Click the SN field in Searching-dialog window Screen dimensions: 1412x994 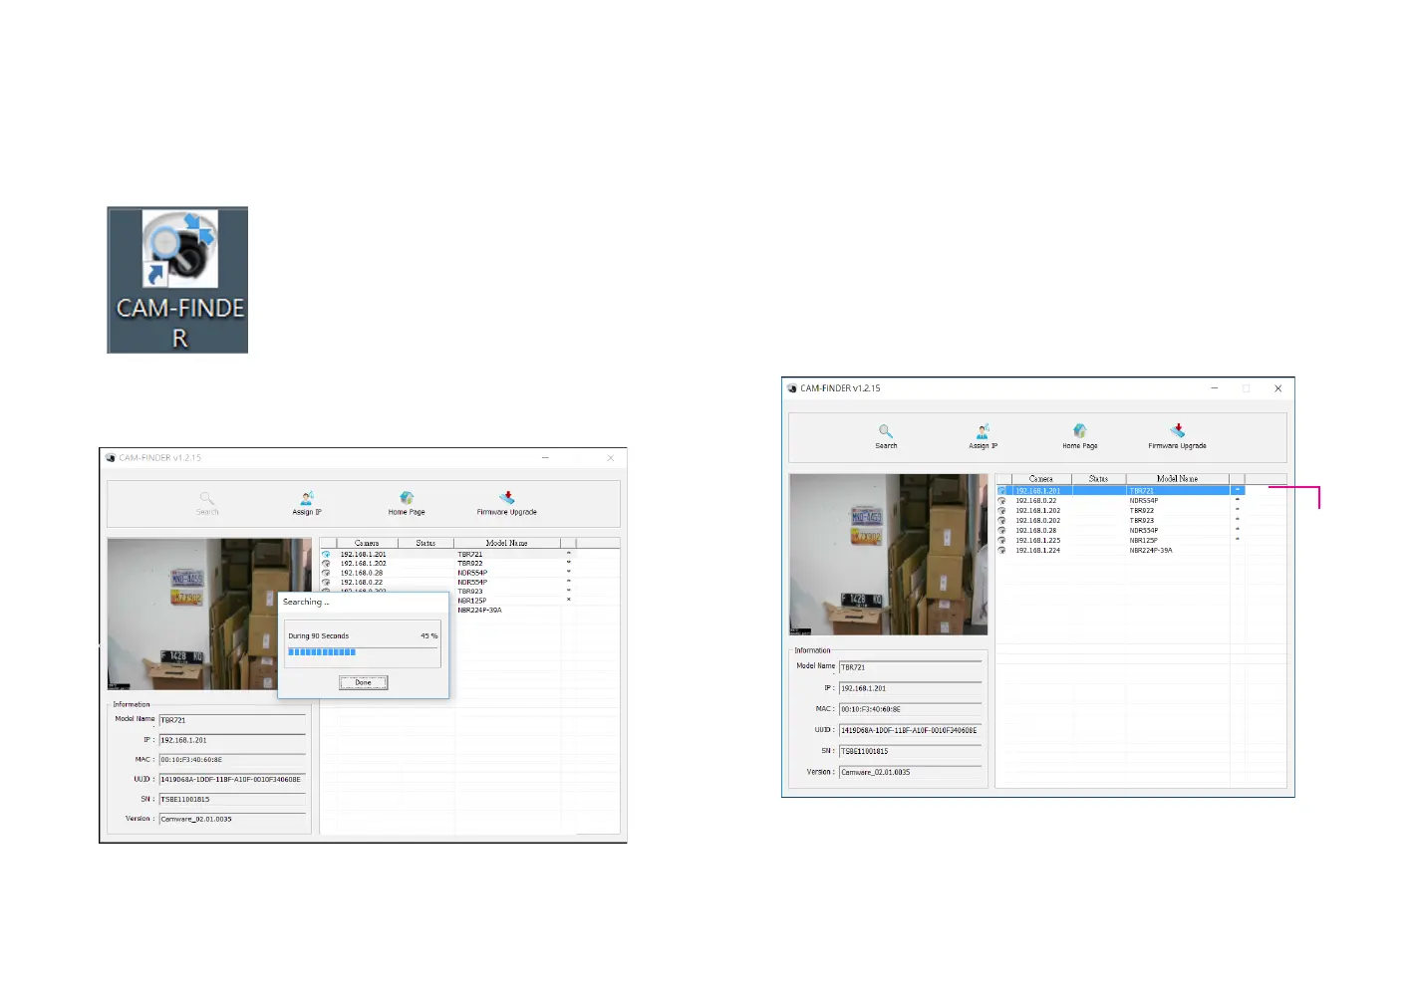click(232, 799)
